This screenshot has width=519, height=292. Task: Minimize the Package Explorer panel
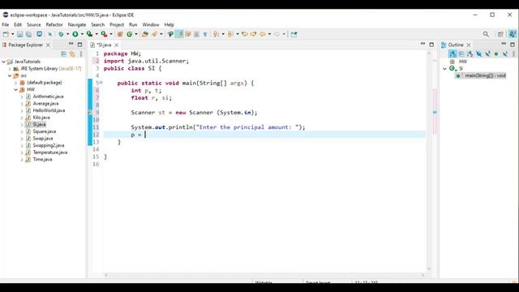pos(71,44)
